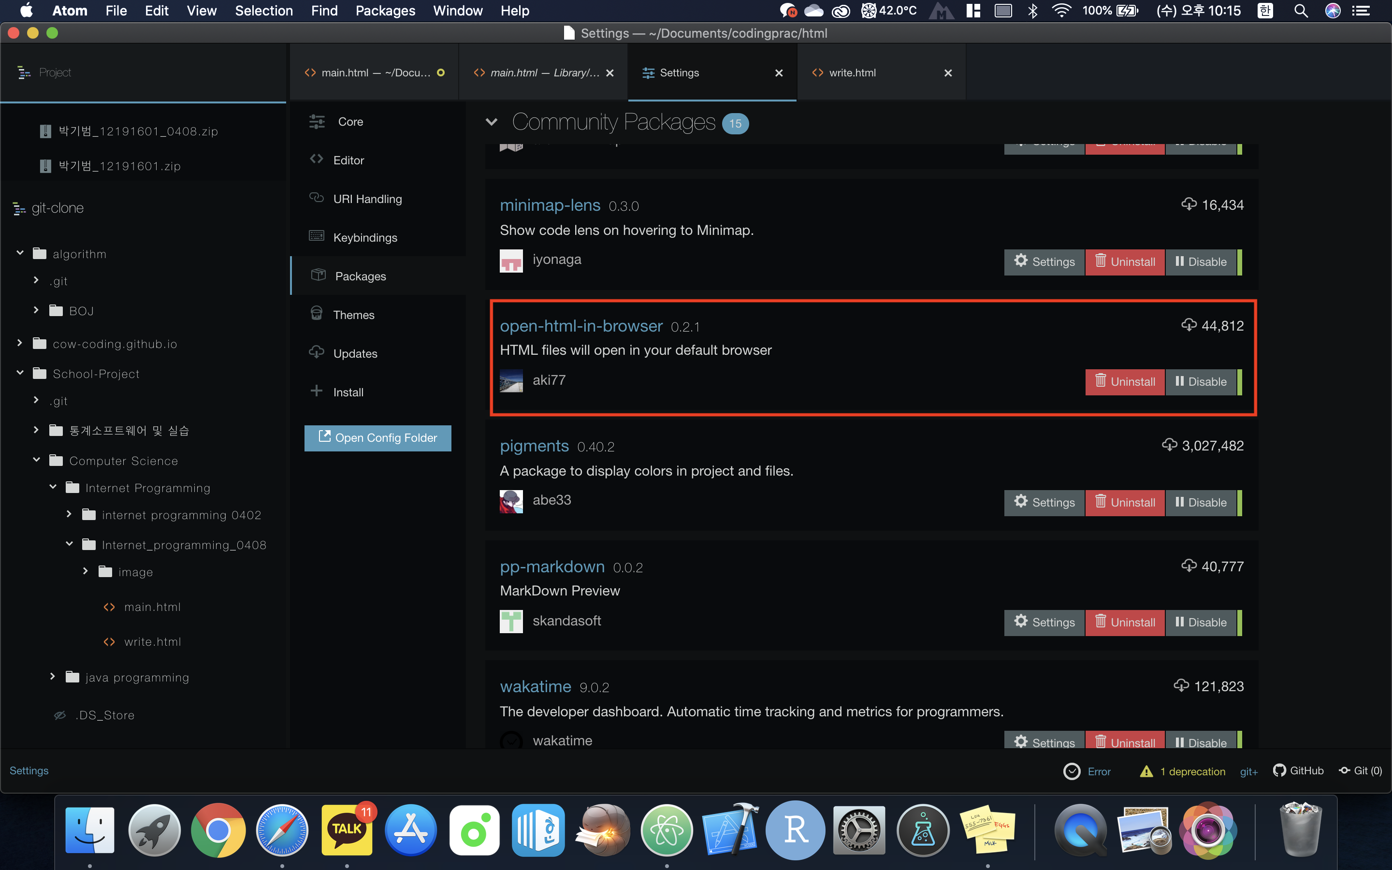Viewport: 1392px width, 870px height.
Task: Disable the minimap-lens package
Action: click(1201, 262)
